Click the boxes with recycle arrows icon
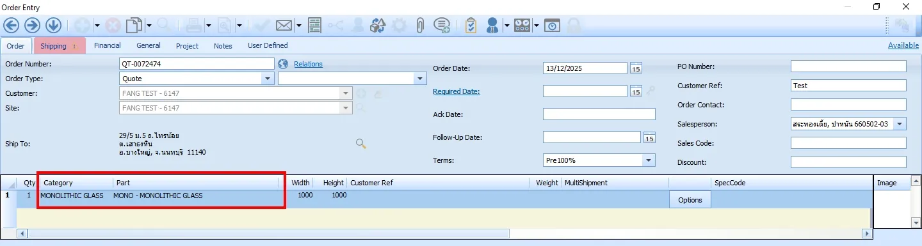 (x=378, y=26)
